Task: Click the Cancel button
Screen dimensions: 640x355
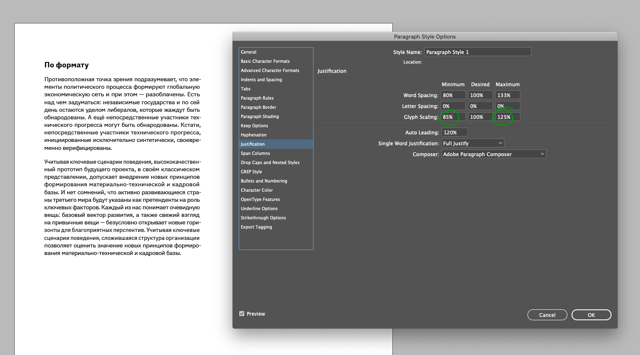Action: point(547,315)
